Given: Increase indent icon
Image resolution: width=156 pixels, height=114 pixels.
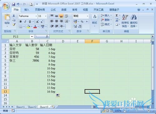Looking at the screenshot, I should [x=56, y=26].
